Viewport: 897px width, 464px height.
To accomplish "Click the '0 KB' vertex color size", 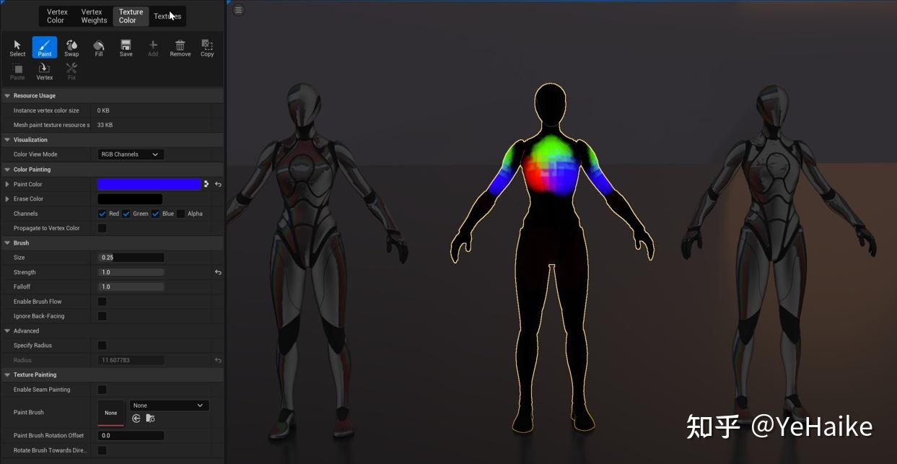I will point(103,110).
